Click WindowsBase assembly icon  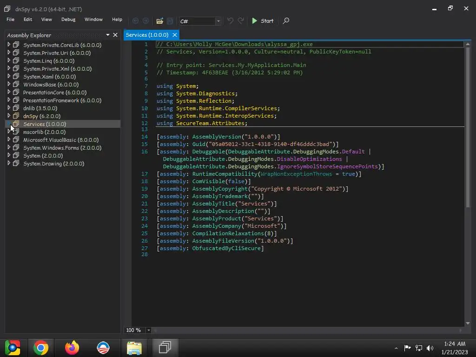16,84
